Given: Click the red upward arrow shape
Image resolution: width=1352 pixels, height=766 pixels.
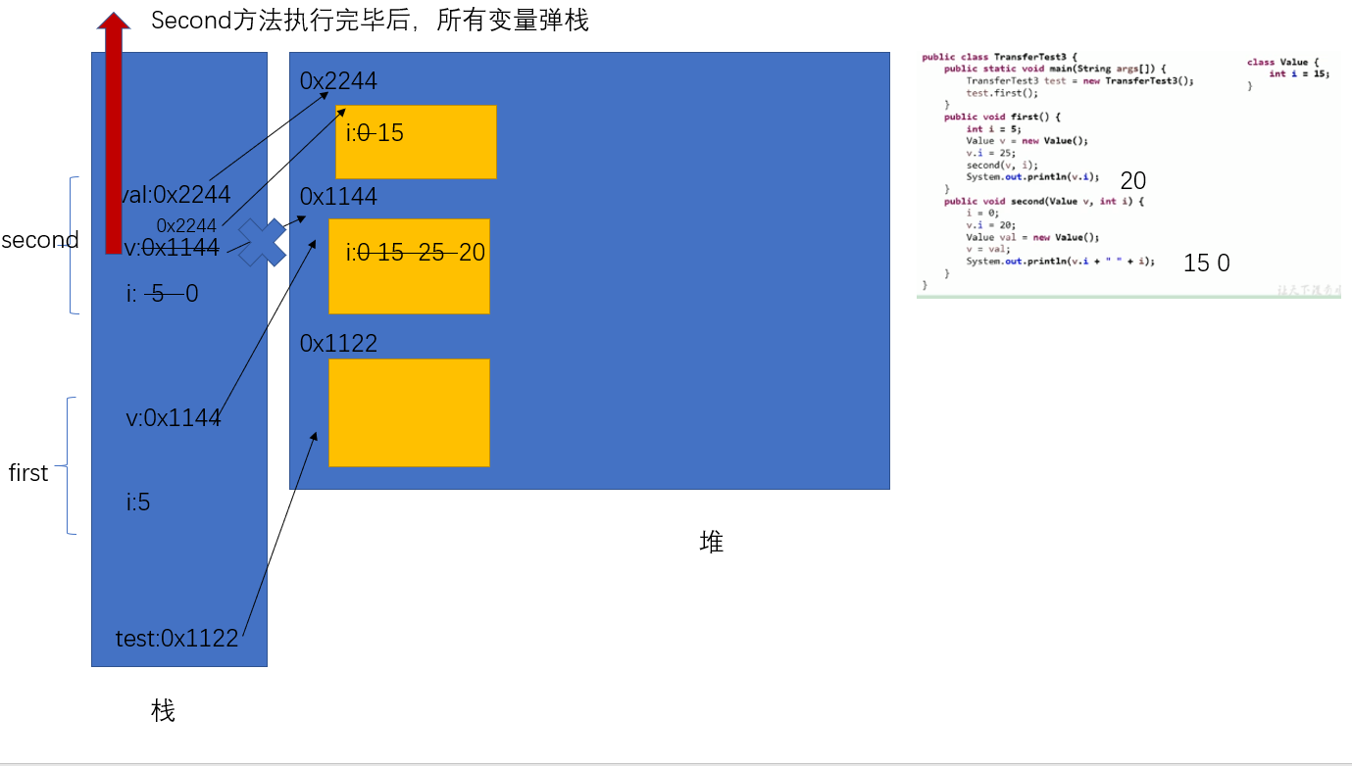Looking at the screenshot, I should (114, 133).
